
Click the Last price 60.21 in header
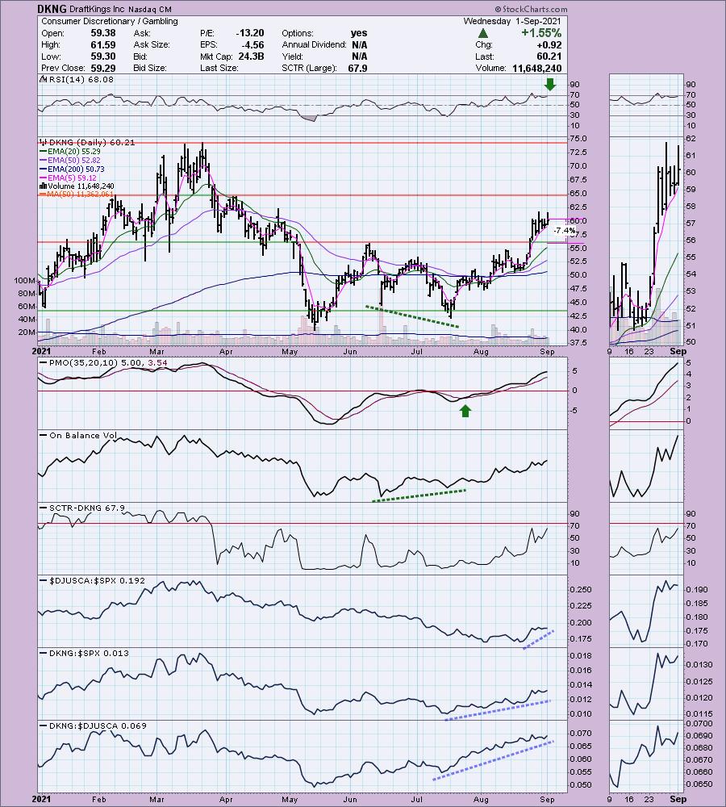pyautogui.click(x=549, y=56)
